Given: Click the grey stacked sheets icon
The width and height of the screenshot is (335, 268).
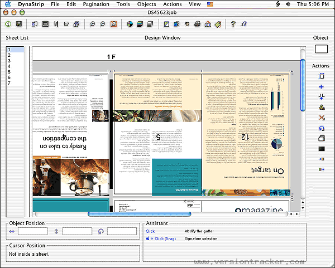Looking at the screenshot, I should tap(150, 24).
